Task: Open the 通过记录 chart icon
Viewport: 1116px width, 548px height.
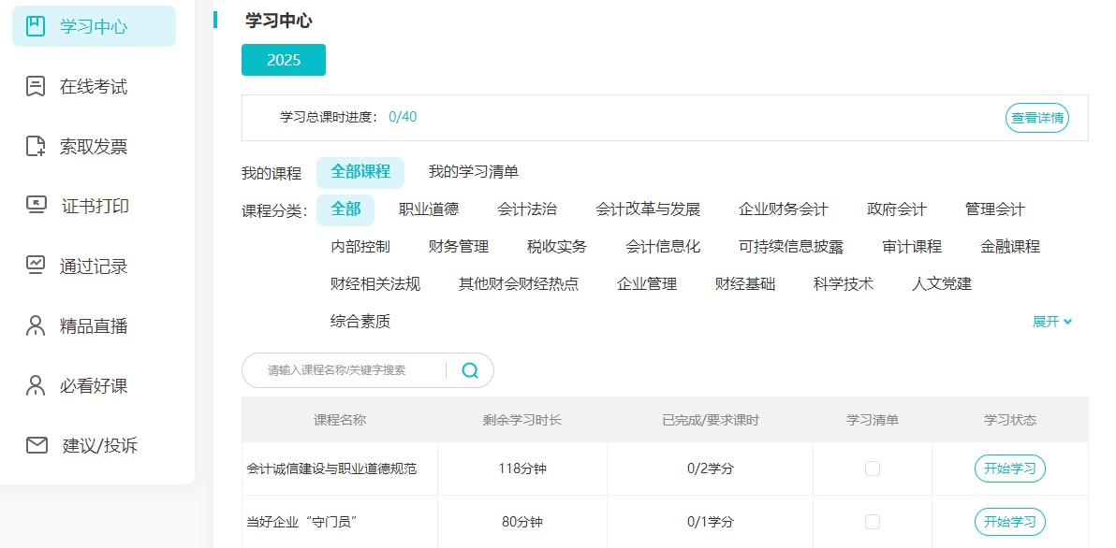Action: [x=36, y=266]
